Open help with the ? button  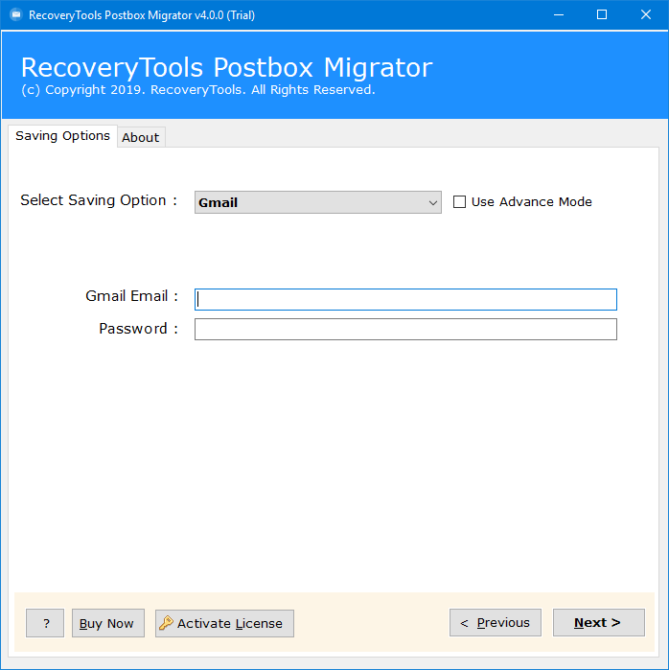coord(45,623)
